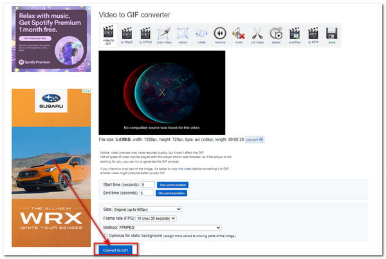The width and height of the screenshot is (386, 259).
Task: Click the mute audio tool
Action: pos(239,35)
